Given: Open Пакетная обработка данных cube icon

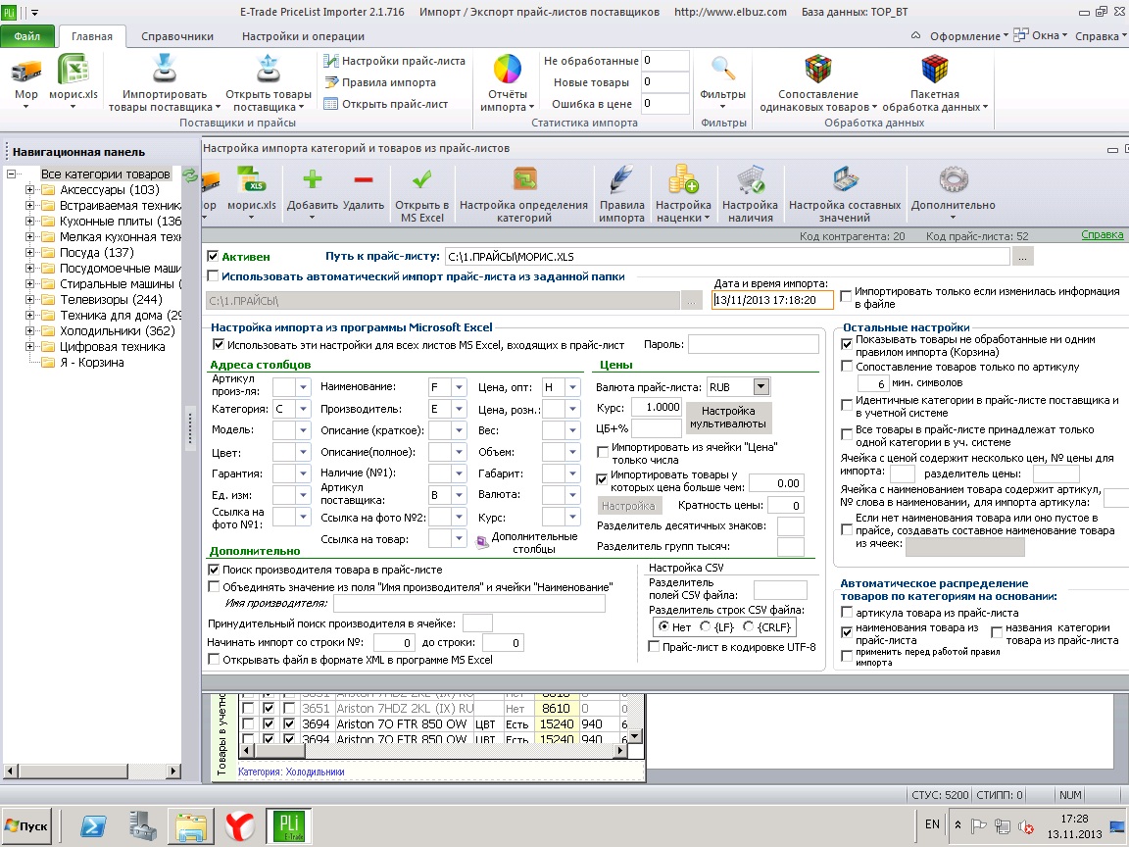Looking at the screenshot, I should [935, 70].
